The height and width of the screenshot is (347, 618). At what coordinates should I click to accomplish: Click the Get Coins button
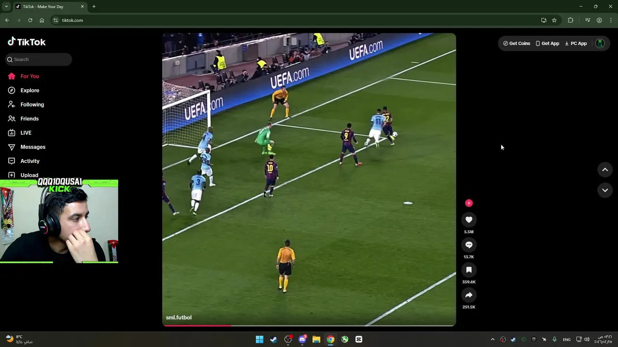pos(517,43)
